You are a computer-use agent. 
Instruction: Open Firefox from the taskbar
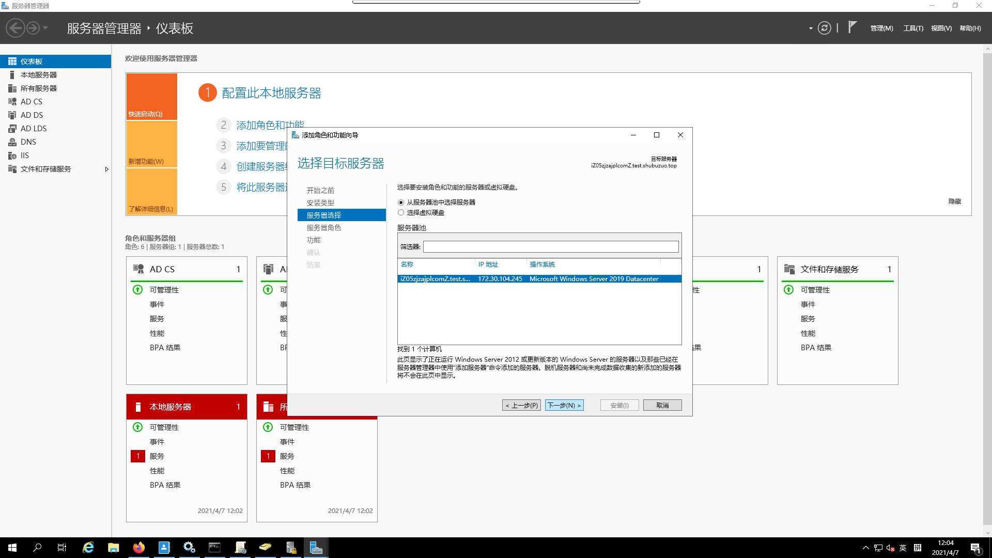tap(138, 548)
